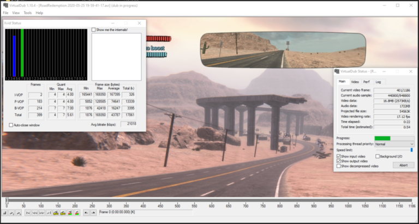Screen dimensions: 419x224
Task: Toggle Auto-close window checkbox
Action: coord(11,125)
